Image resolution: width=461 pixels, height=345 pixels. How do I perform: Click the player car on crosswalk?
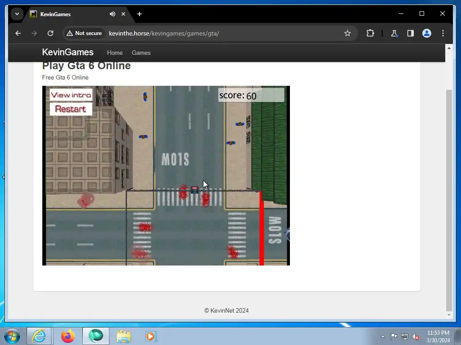[194, 190]
